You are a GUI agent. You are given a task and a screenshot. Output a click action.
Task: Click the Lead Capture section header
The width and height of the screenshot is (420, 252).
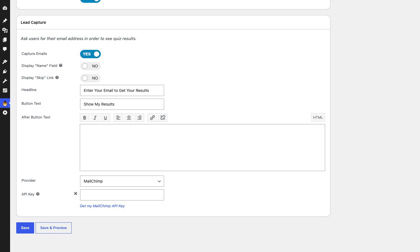33,22
